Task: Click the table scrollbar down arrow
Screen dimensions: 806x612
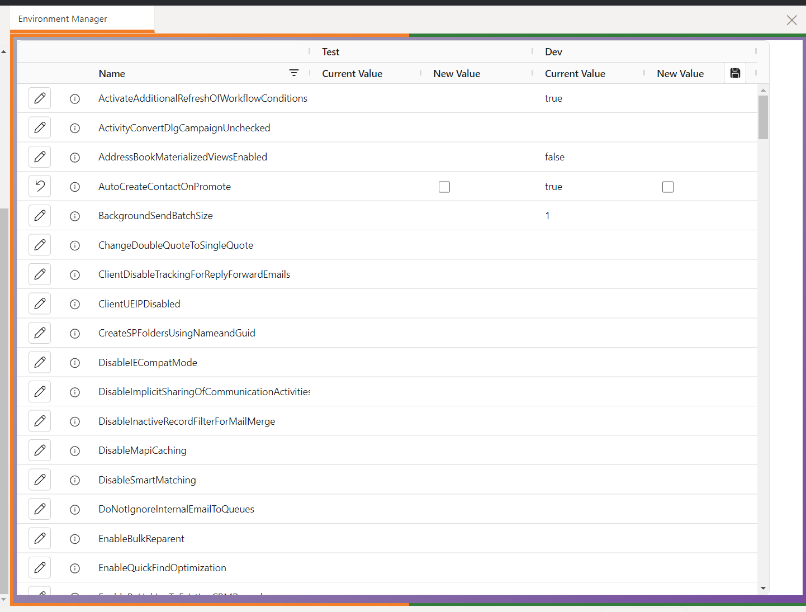Action: (763, 589)
